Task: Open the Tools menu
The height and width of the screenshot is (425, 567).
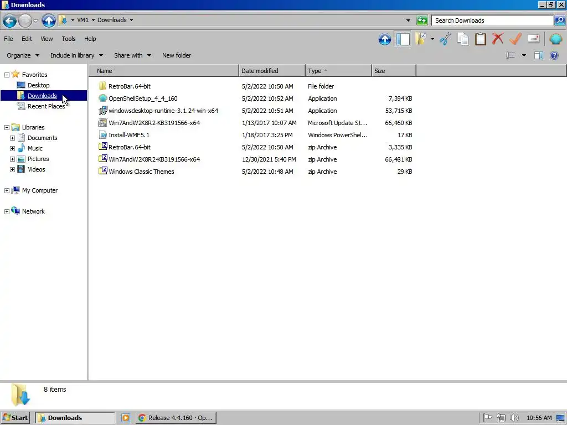Action: tap(68, 39)
